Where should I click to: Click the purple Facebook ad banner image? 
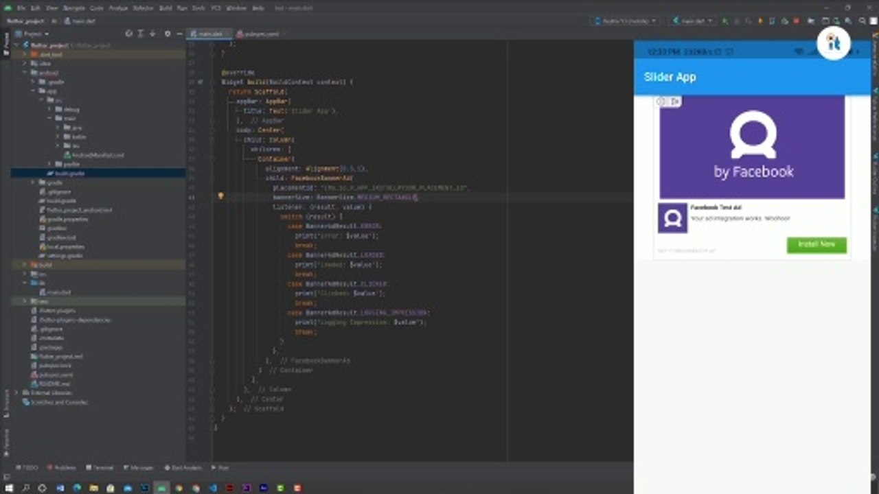pos(752,146)
